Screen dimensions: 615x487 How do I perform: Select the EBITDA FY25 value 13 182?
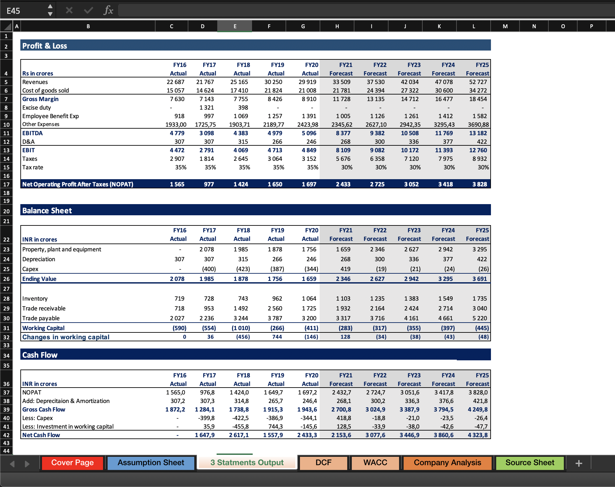tap(478, 133)
